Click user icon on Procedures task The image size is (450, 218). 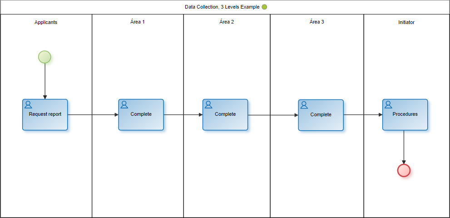388,105
